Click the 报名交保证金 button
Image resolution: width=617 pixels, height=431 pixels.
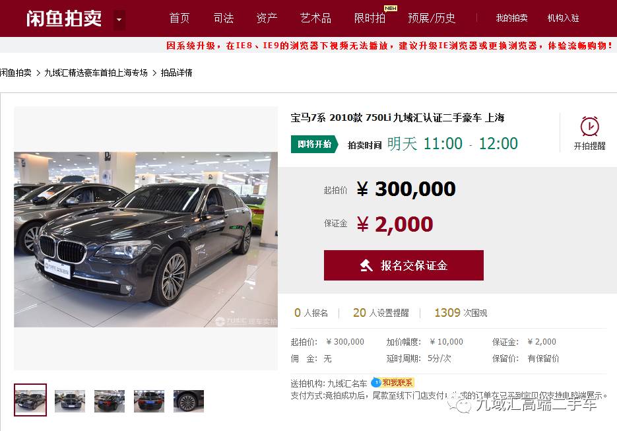(x=404, y=265)
